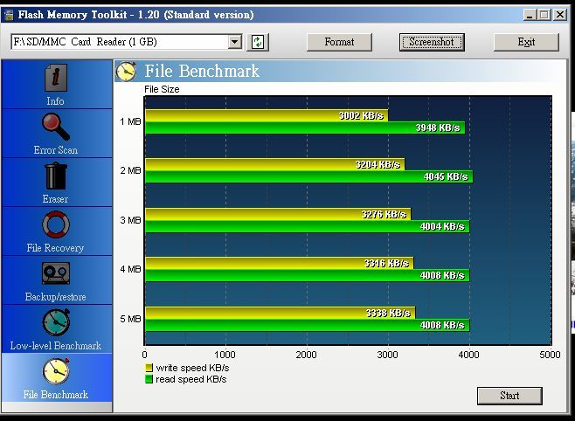The image size is (575, 421).
Task: Click the 4 MB file size label
Action: pyautogui.click(x=130, y=269)
